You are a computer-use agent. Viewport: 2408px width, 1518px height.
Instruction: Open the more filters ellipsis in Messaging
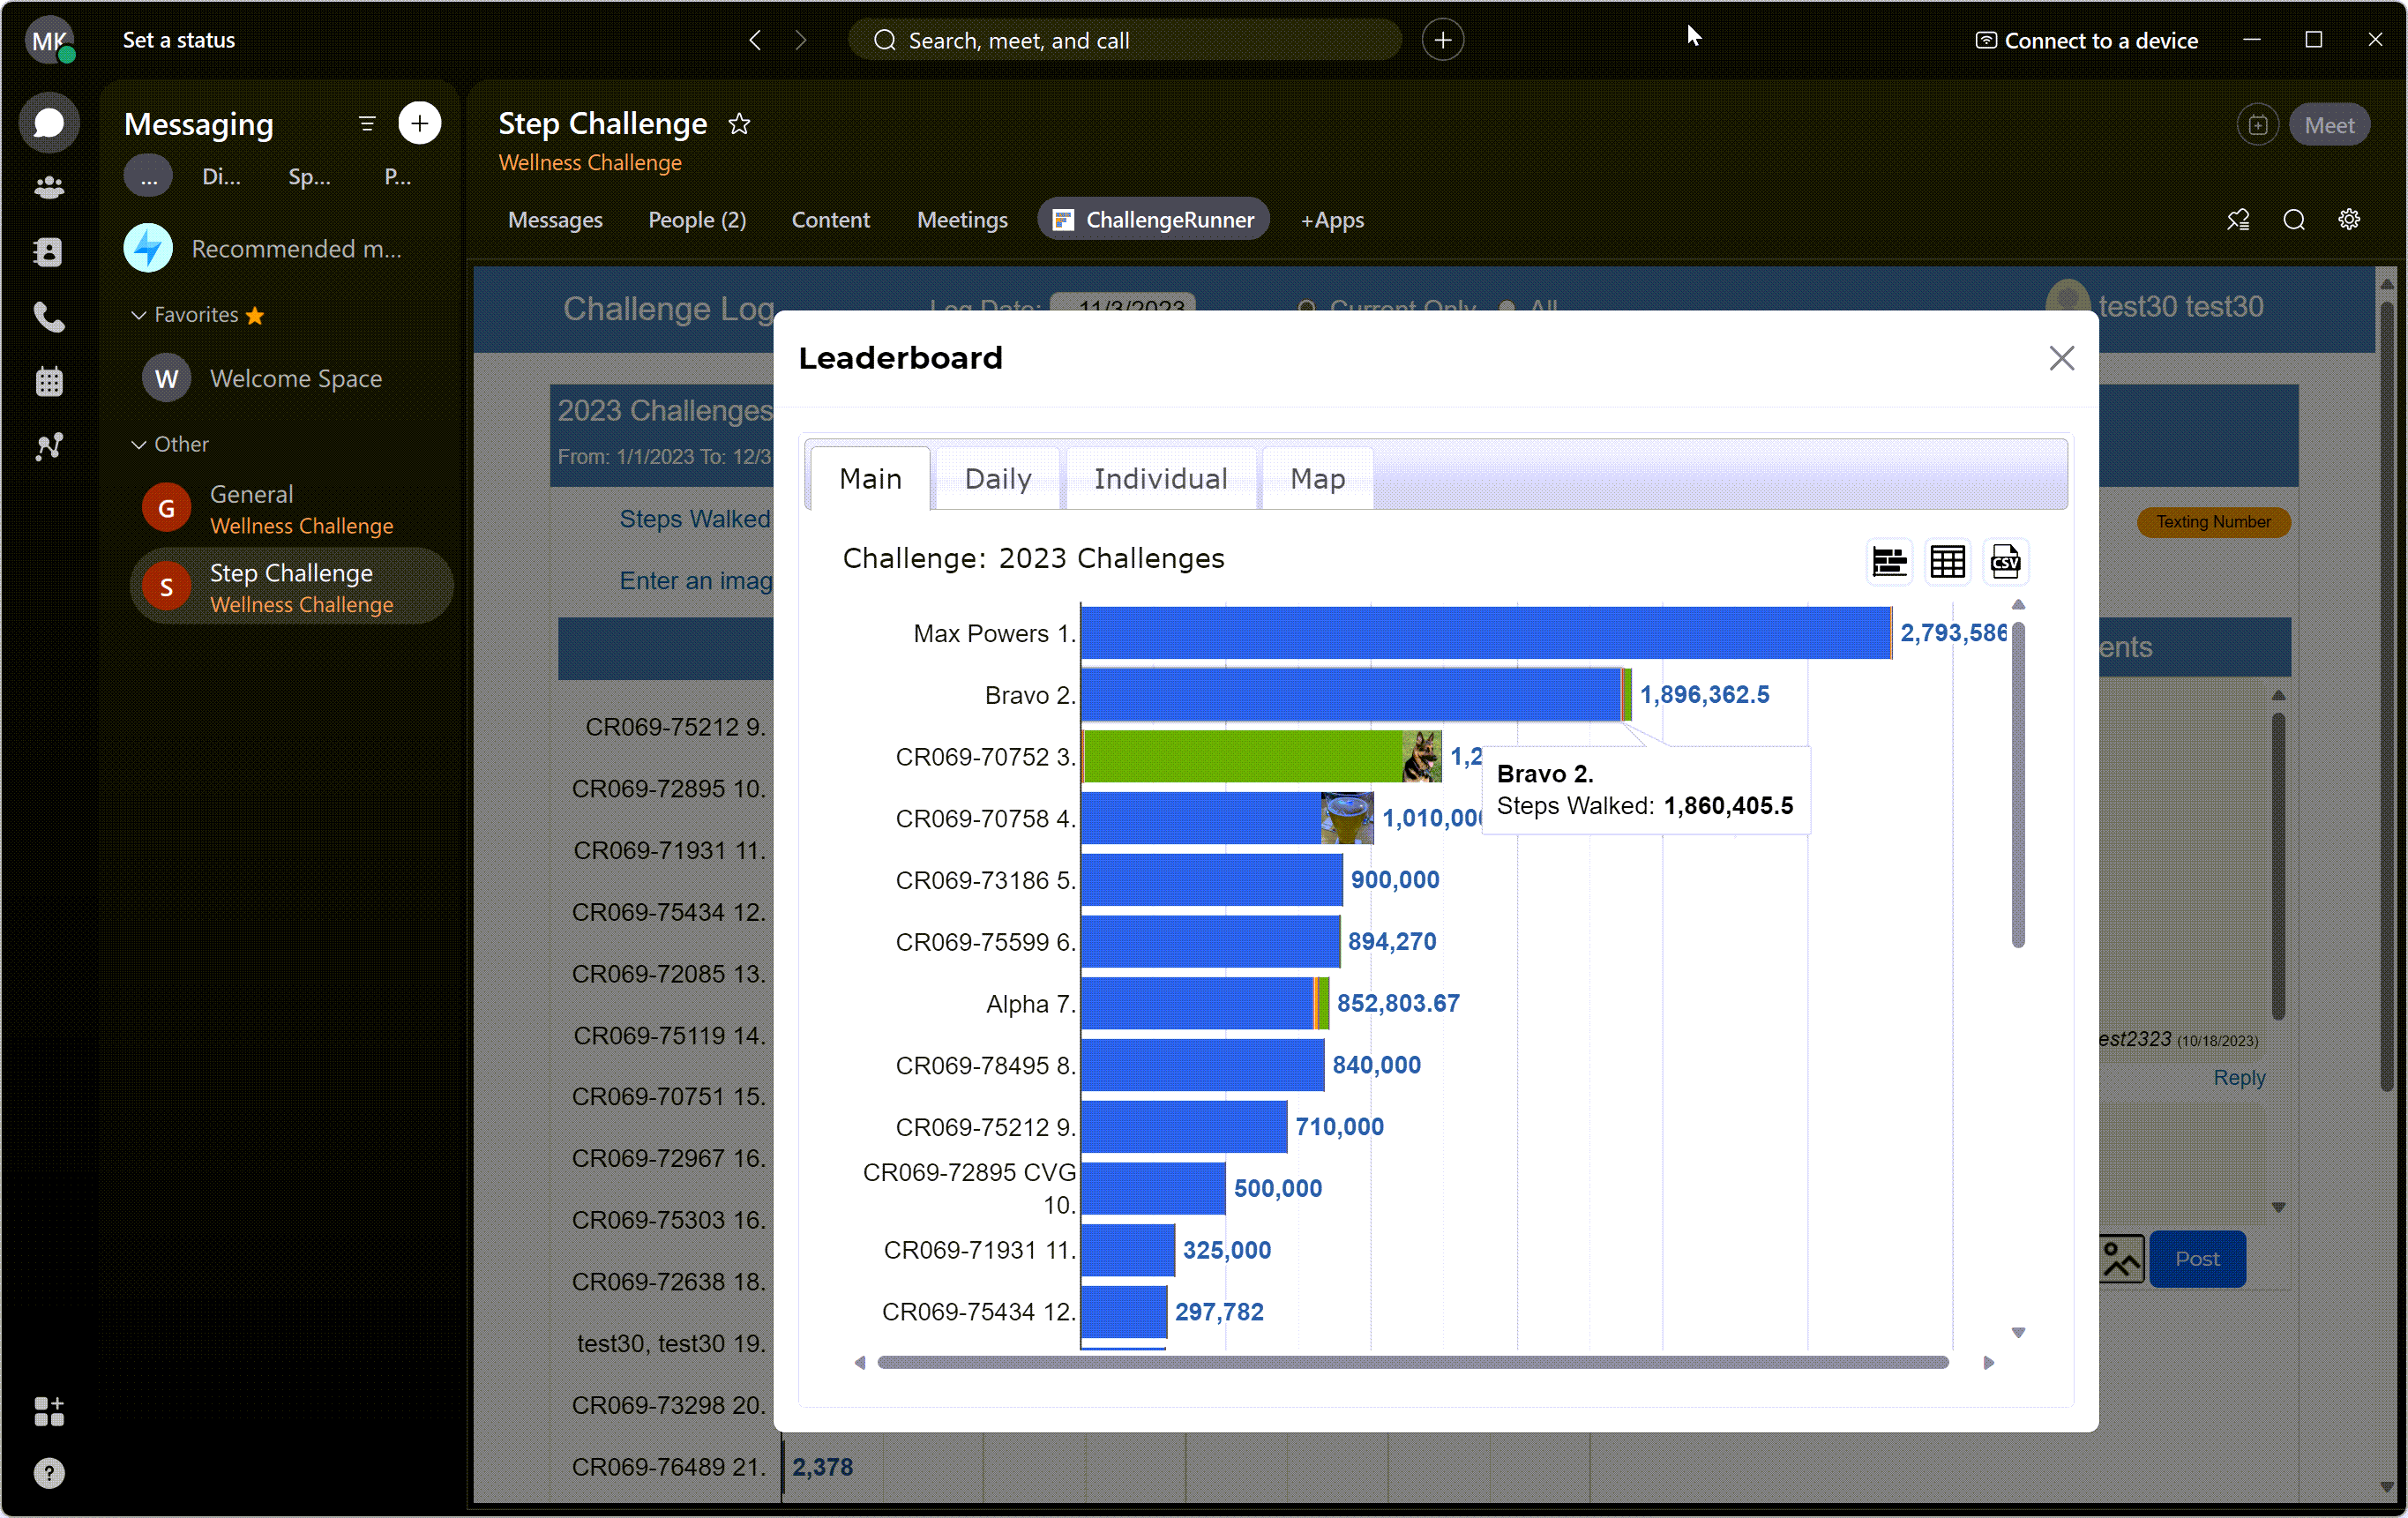148,177
